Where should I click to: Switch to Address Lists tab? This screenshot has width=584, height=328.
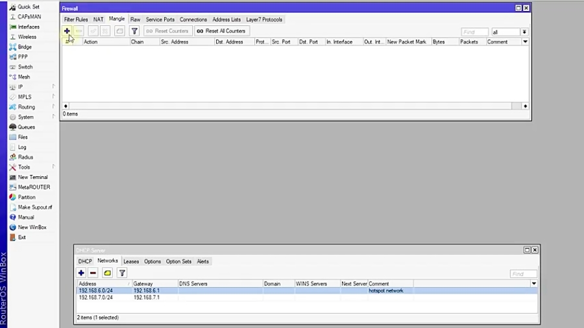click(x=226, y=19)
